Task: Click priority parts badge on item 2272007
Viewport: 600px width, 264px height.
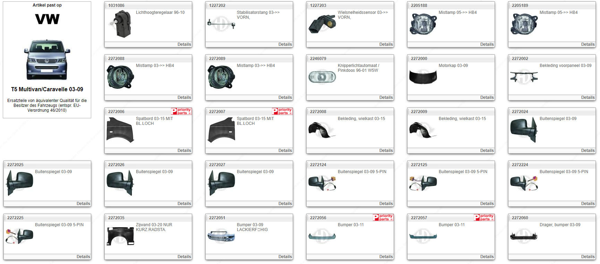Action: click(x=282, y=111)
